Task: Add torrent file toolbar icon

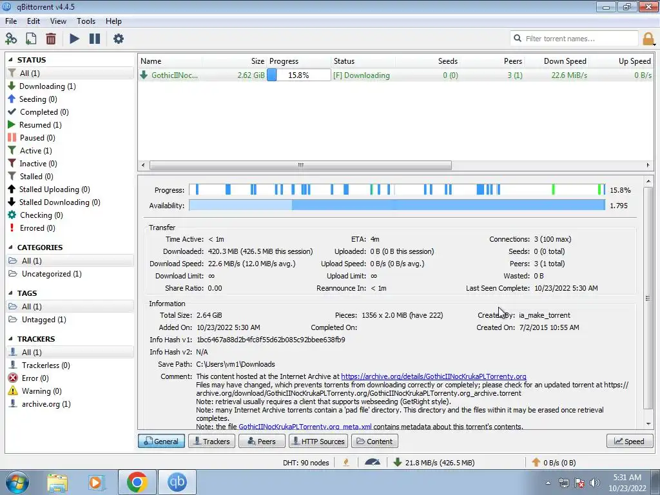Action: click(31, 39)
